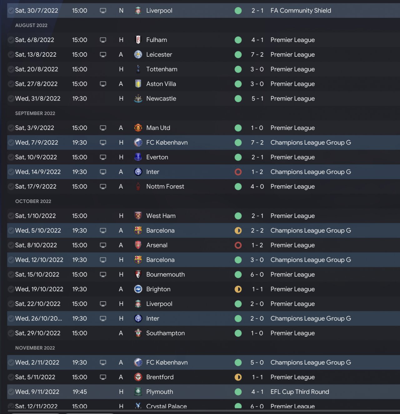Click the Plymouth club badge
Viewport: 400px width, 414px height.
pos(138,392)
